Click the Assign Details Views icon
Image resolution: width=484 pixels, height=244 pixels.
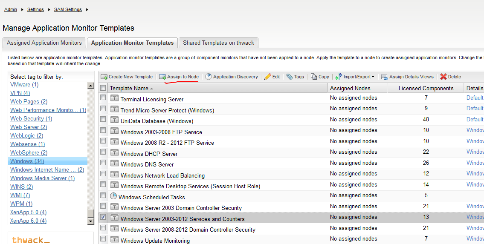(384, 77)
